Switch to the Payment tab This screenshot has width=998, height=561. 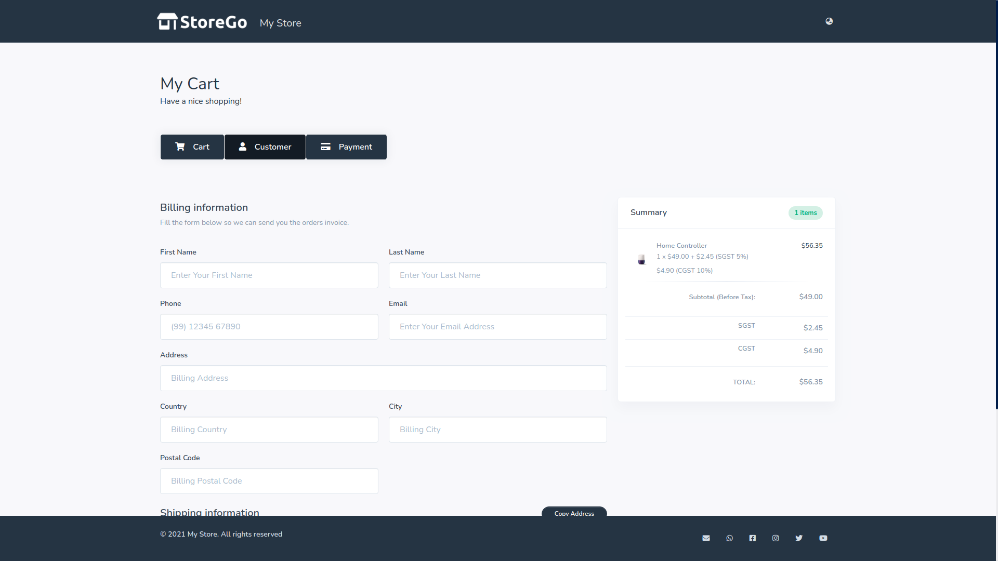pos(346,146)
